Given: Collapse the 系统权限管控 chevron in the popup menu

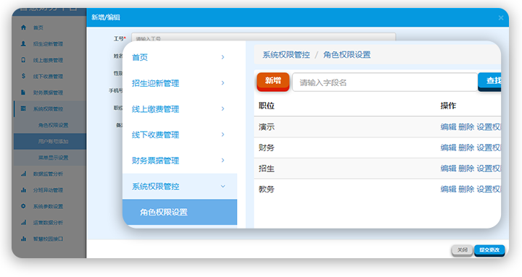Looking at the screenshot, I should [223, 187].
